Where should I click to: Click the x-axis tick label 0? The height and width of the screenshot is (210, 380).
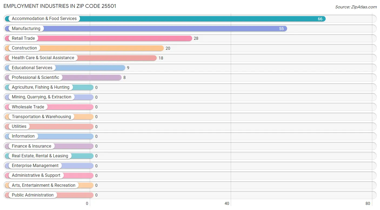(x=87, y=204)
